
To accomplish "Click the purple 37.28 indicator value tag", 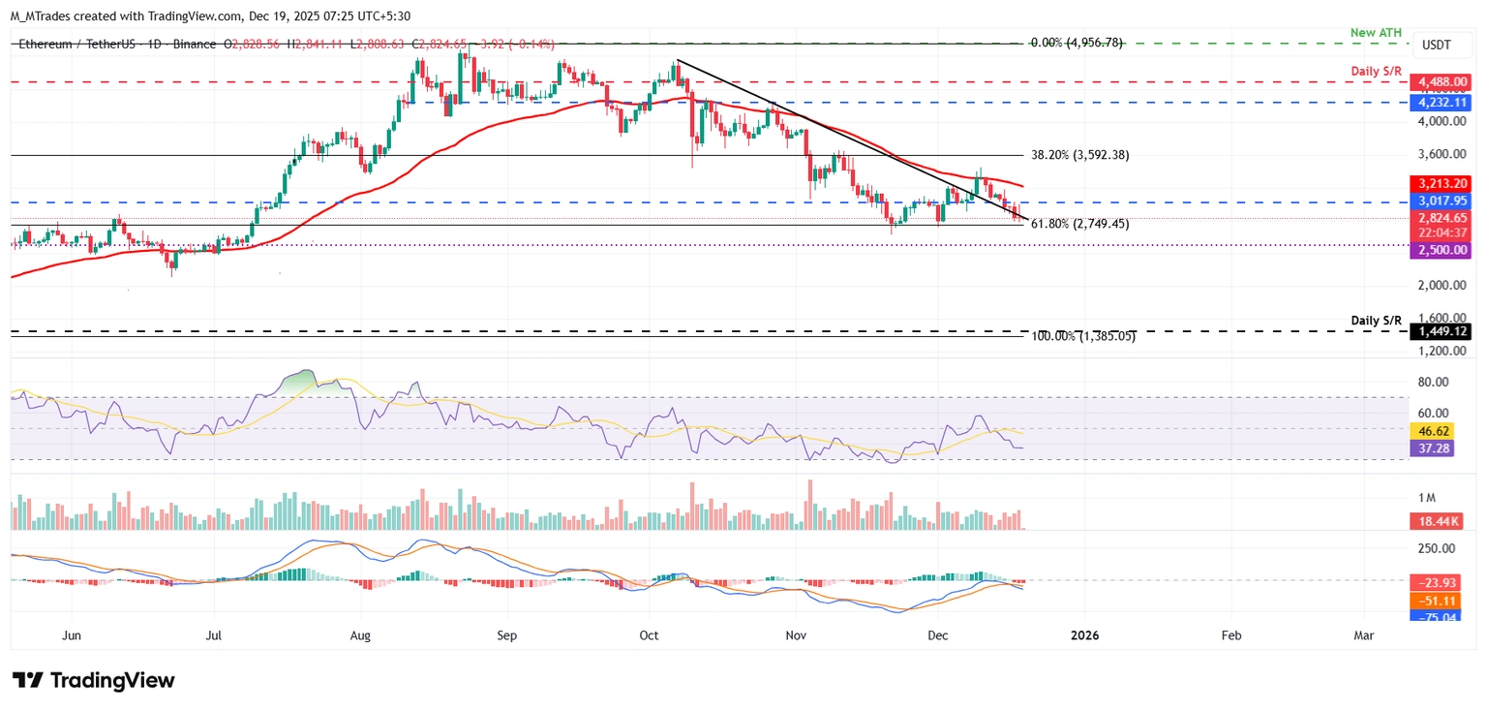I will point(1435,448).
